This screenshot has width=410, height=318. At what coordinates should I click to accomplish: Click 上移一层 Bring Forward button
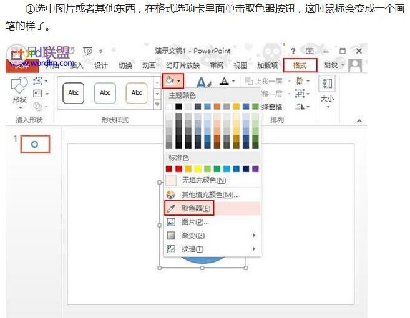pos(263,81)
